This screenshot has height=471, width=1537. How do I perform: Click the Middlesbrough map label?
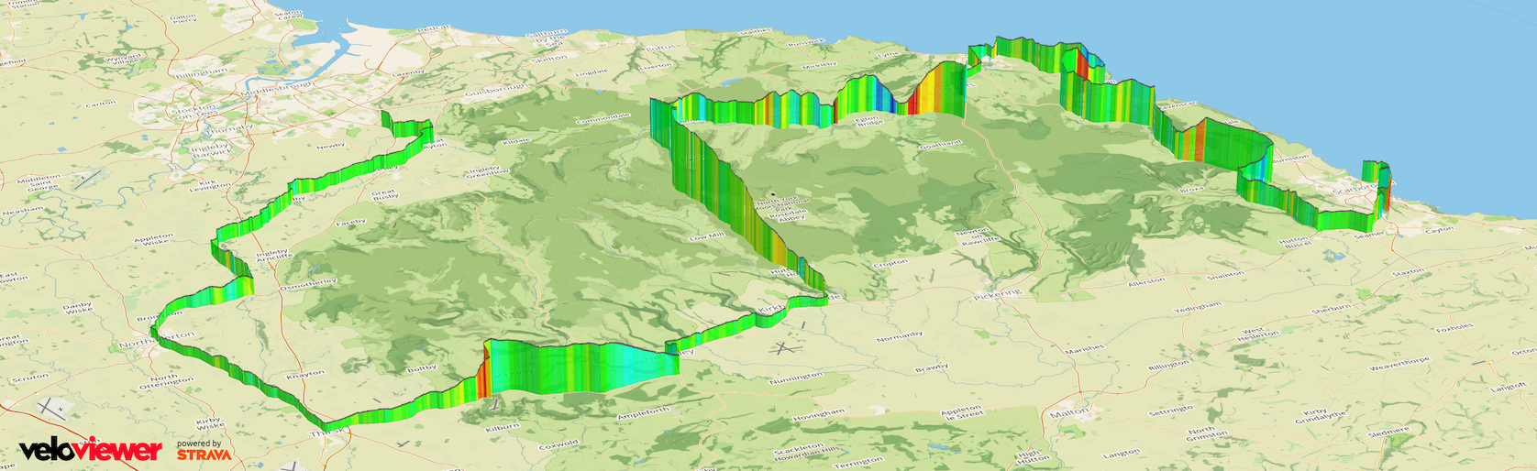click(277, 90)
